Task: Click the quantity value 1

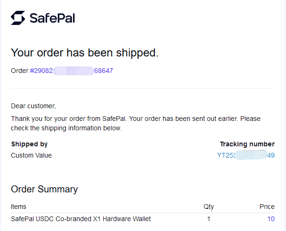Action: click(x=208, y=219)
